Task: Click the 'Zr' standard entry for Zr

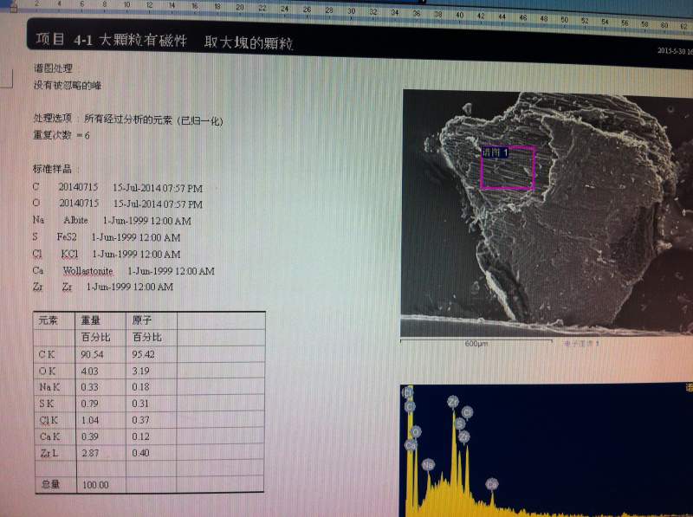Action: (x=68, y=287)
